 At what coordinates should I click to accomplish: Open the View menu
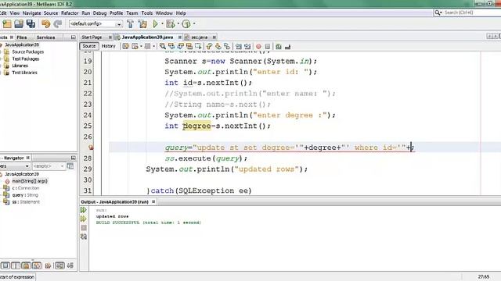pyautogui.click(x=15, y=13)
